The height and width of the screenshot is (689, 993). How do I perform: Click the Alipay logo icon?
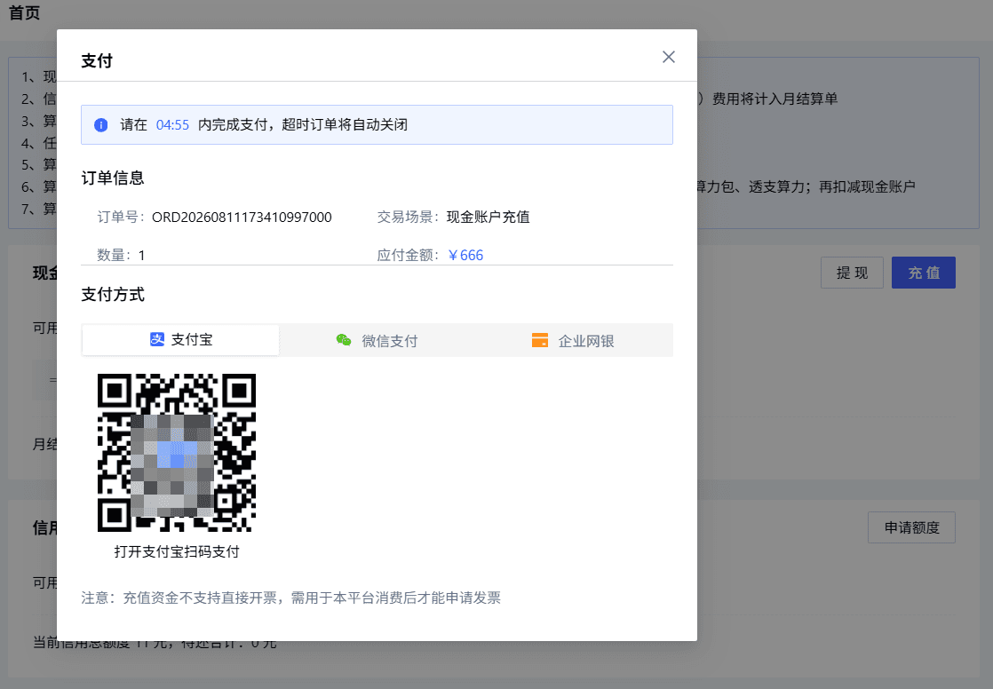coord(157,339)
